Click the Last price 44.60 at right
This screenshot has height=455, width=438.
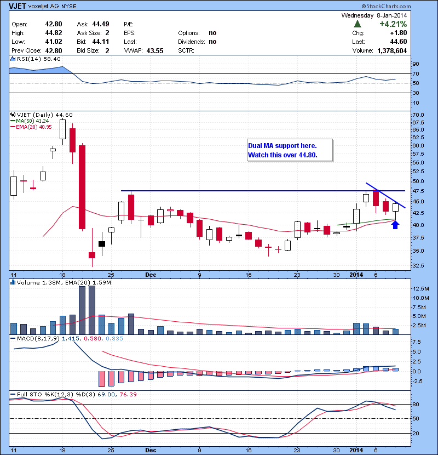click(x=399, y=42)
